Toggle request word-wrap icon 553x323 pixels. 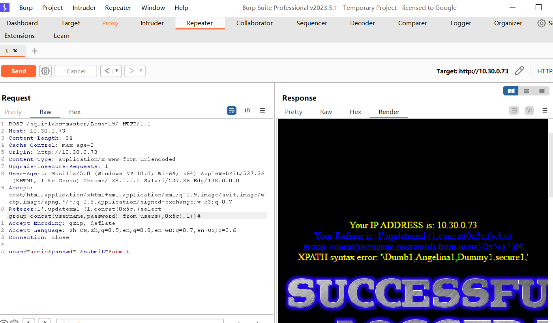pyautogui.click(x=232, y=111)
